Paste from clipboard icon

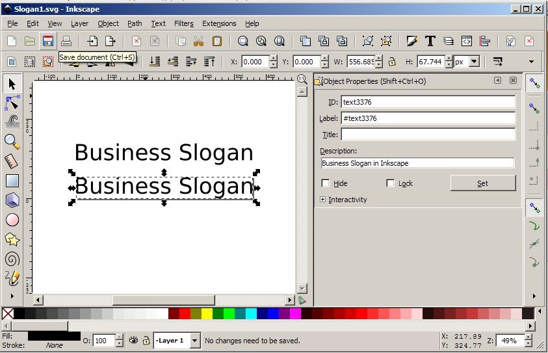click(x=217, y=41)
